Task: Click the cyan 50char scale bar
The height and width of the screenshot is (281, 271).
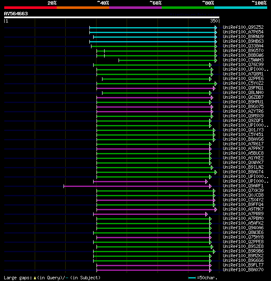Action: [192, 278]
